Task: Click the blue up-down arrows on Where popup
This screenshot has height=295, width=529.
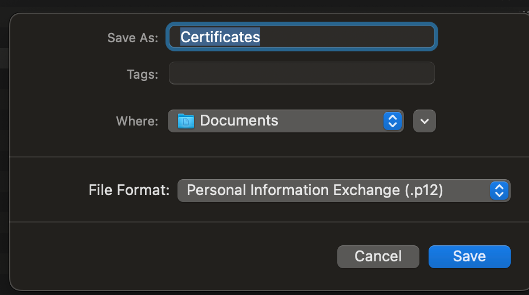Action: pyautogui.click(x=393, y=121)
